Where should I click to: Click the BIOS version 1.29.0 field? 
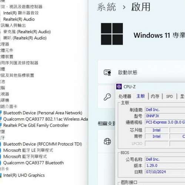165,165
